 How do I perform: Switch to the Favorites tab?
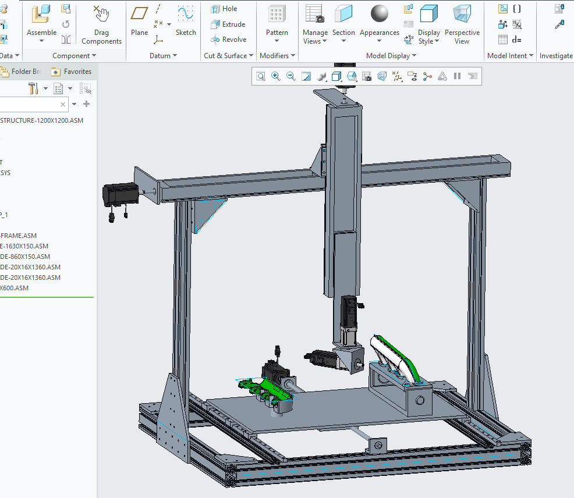coord(71,72)
